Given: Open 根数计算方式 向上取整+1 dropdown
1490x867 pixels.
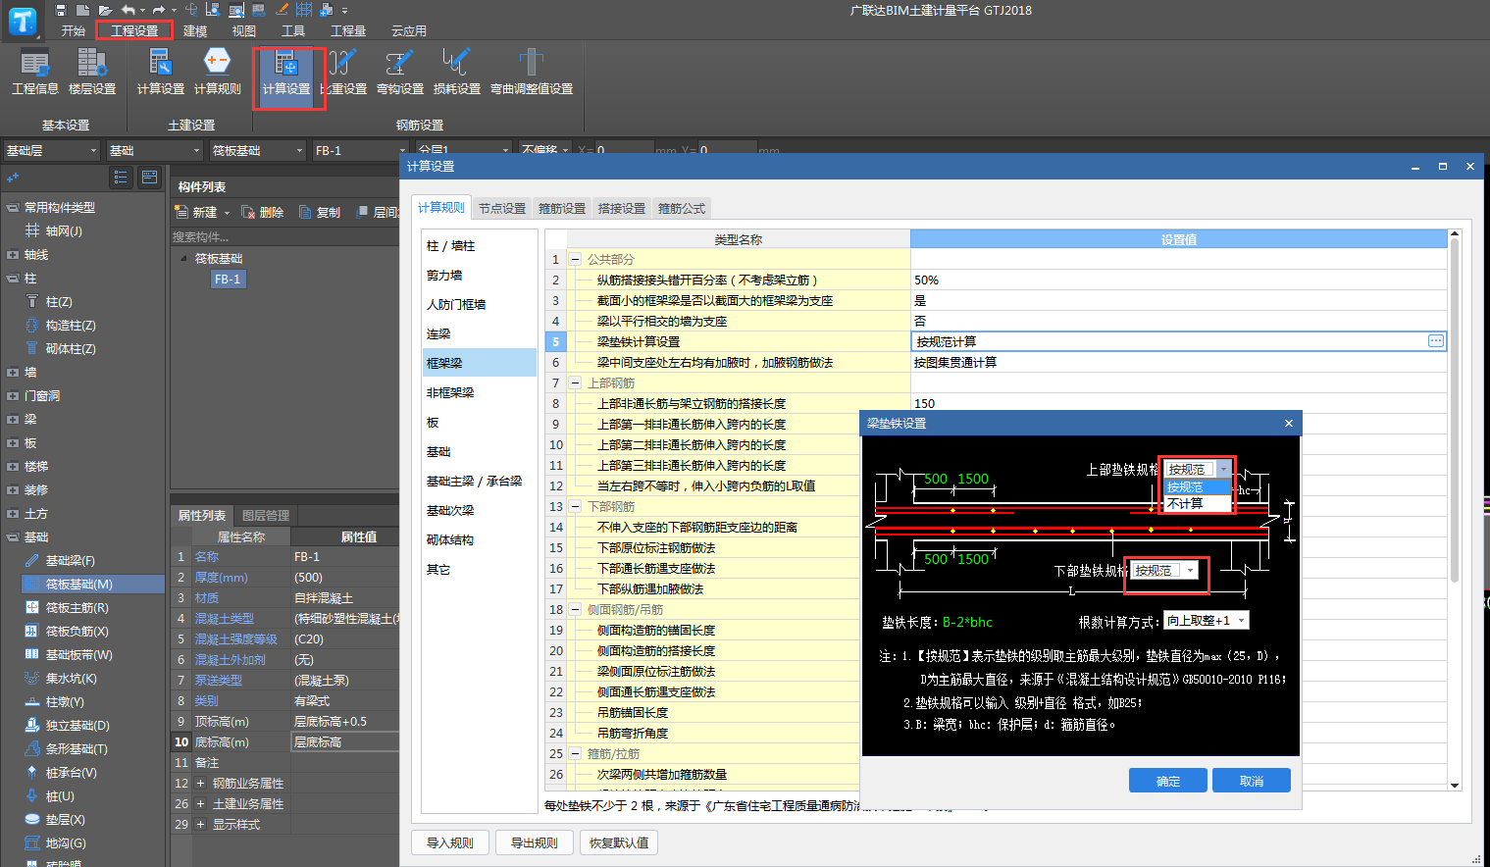Looking at the screenshot, I should (x=1207, y=620).
